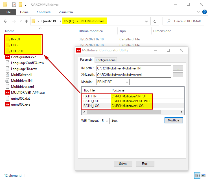The image size is (208, 179).
Task: Open Explorer help question mark icon
Action: tap(204, 12)
